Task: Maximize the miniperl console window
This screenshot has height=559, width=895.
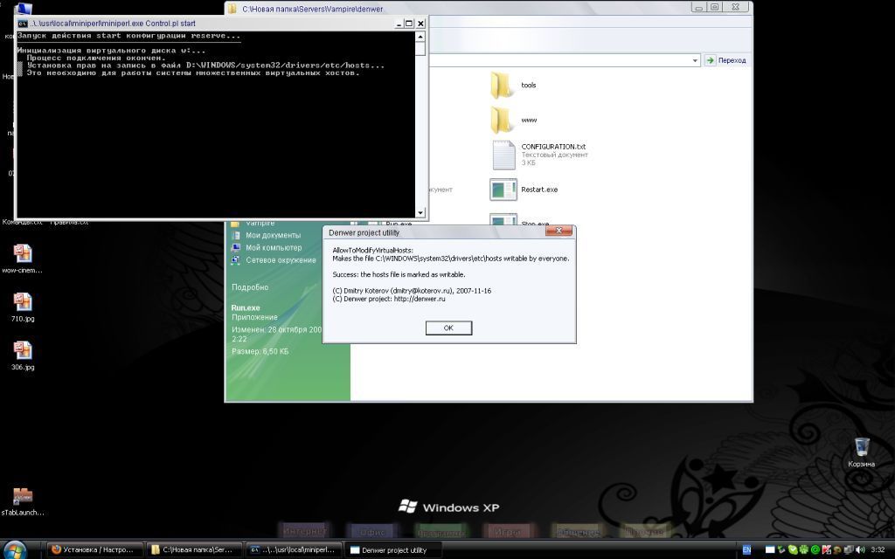Action: (x=409, y=24)
